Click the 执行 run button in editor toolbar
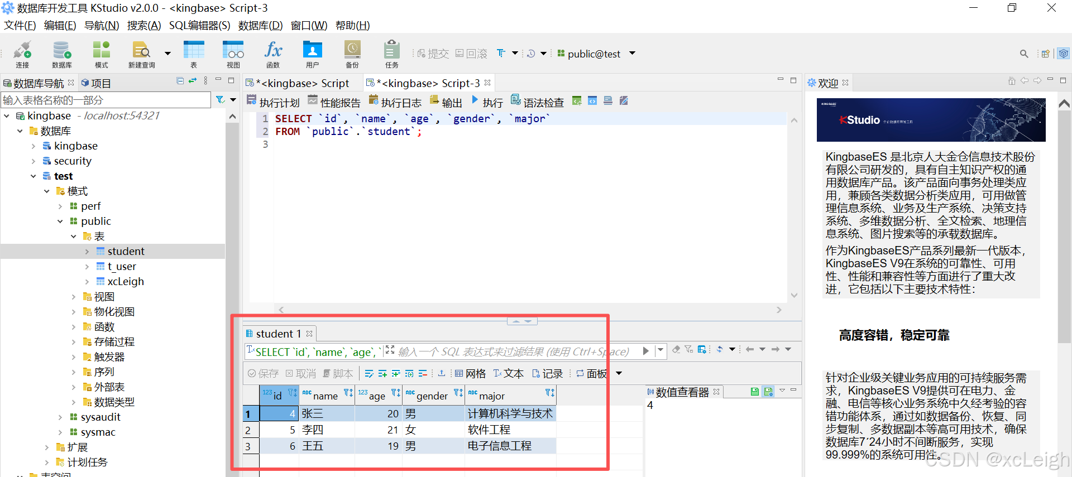Image resolution: width=1072 pixels, height=477 pixels. point(487,102)
